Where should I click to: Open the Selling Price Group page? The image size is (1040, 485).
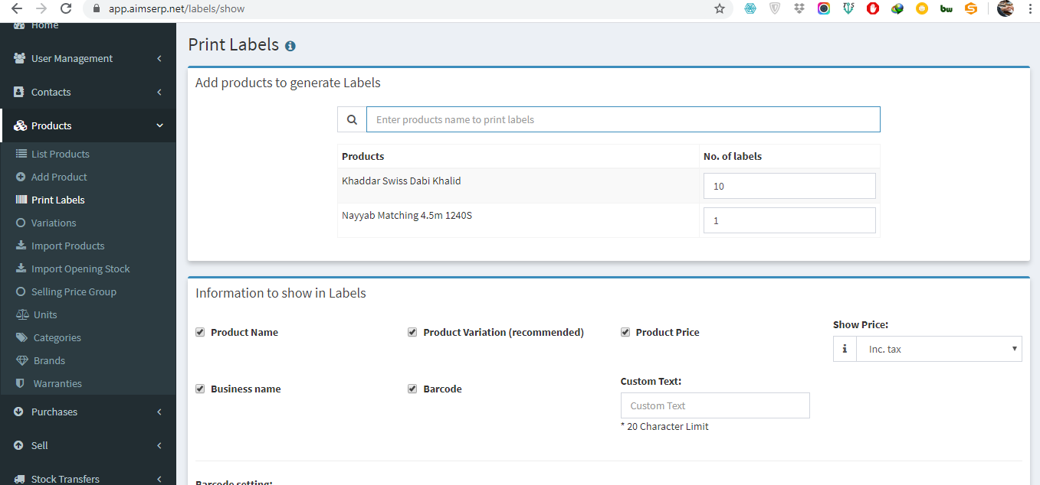click(x=73, y=291)
